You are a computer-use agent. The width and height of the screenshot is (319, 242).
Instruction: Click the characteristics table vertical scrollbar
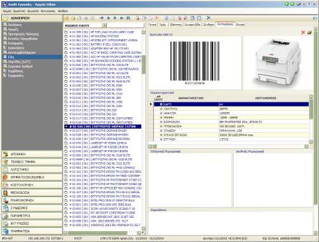click(311, 119)
